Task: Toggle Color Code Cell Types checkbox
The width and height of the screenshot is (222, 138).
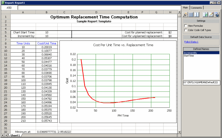Action: (x=185, y=30)
